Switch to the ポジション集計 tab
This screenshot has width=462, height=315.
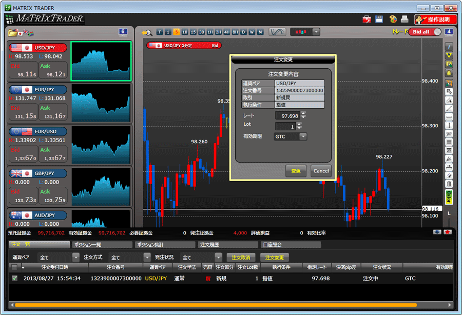(165, 244)
